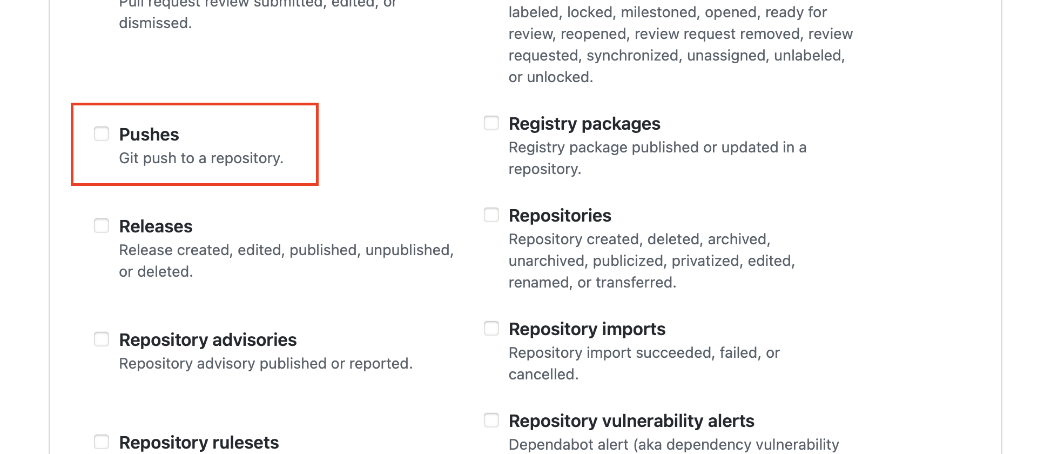This screenshot has height=454, width=1051.
Task: Click the bold Repositories label
Action: coord(560,216)
